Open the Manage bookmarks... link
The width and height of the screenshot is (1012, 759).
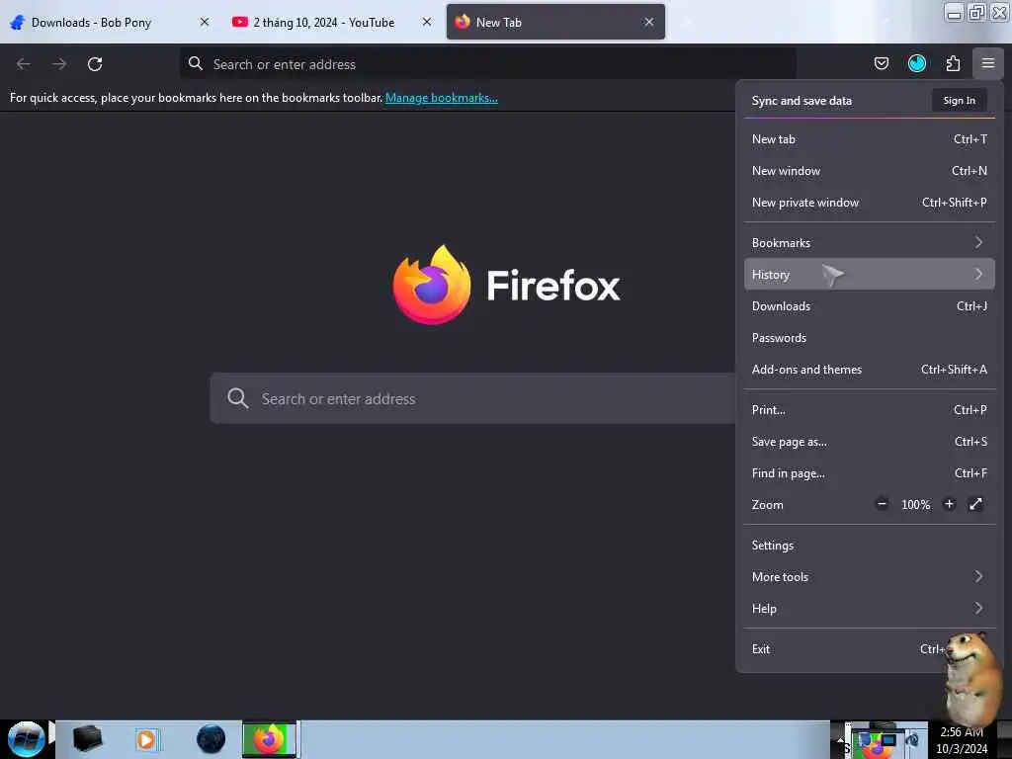pyautogui.click(x=442, y=98)
